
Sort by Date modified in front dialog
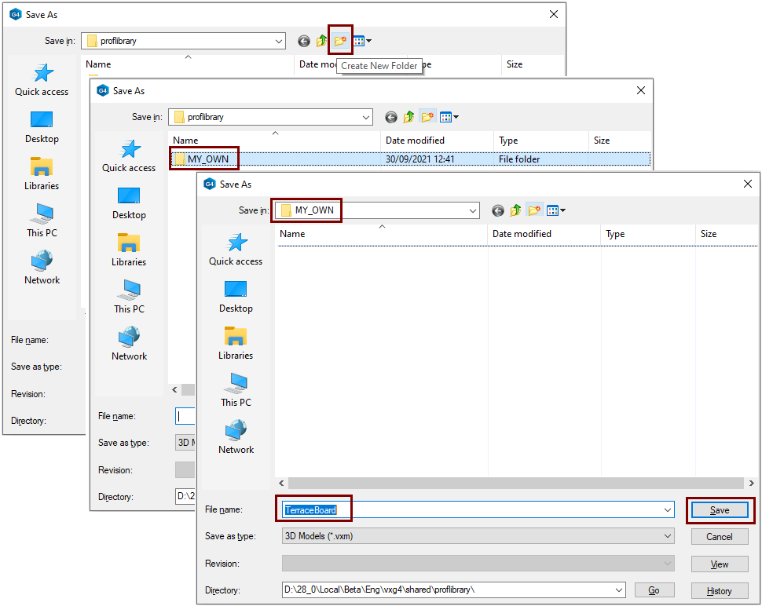click(544, 234)
